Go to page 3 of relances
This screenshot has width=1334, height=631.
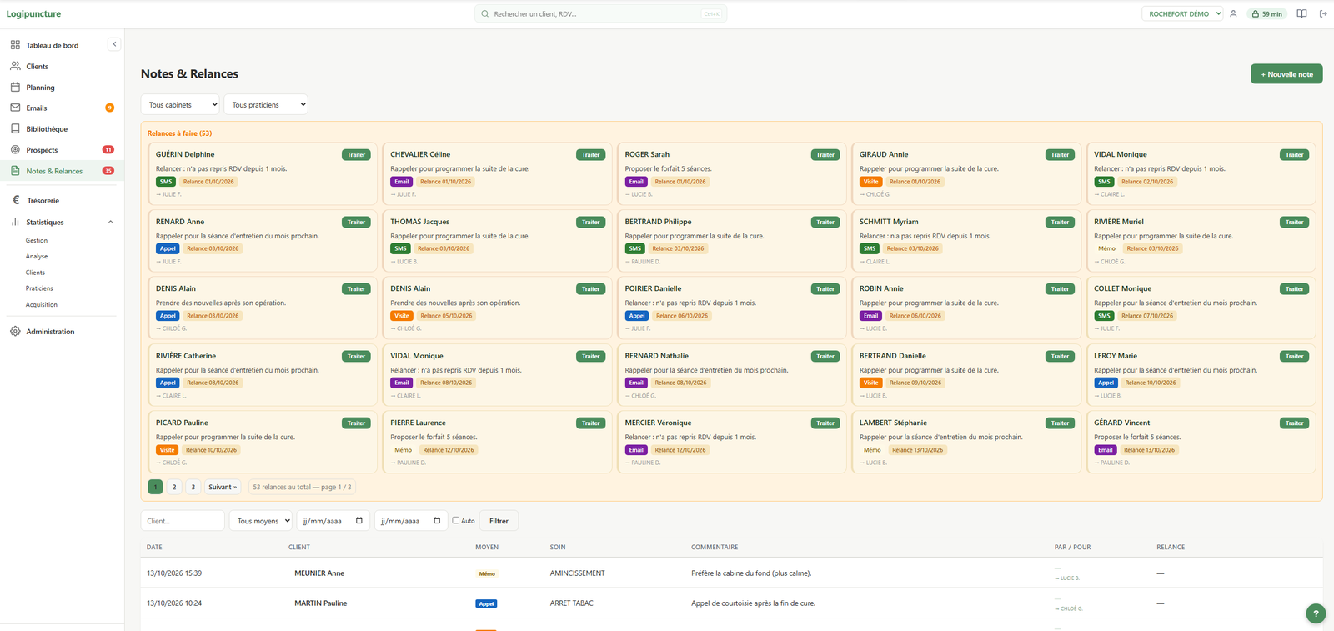(x=193, y=487)
